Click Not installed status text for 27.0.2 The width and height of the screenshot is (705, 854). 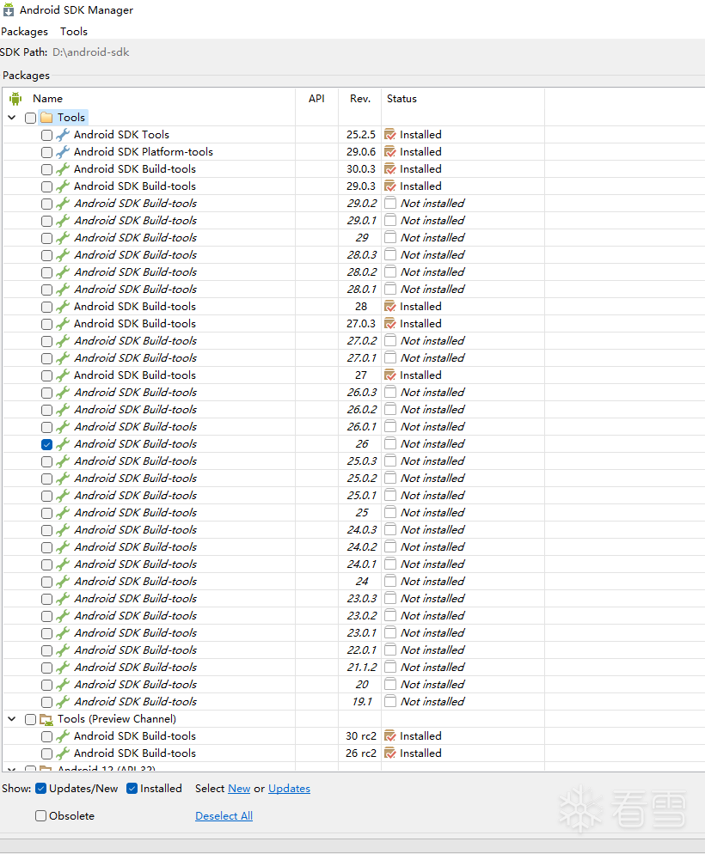tap(432, 341)
